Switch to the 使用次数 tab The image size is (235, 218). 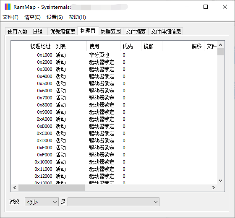click(18, 31)
